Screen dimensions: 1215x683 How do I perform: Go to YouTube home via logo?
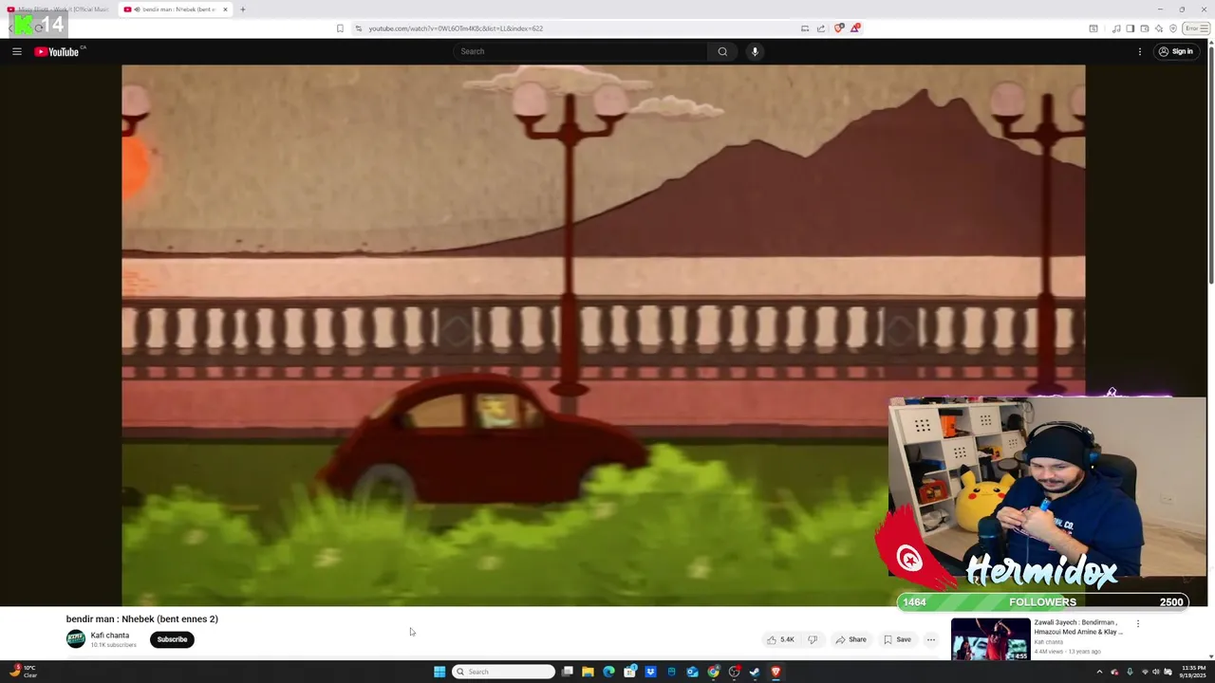tap(57, 51)
